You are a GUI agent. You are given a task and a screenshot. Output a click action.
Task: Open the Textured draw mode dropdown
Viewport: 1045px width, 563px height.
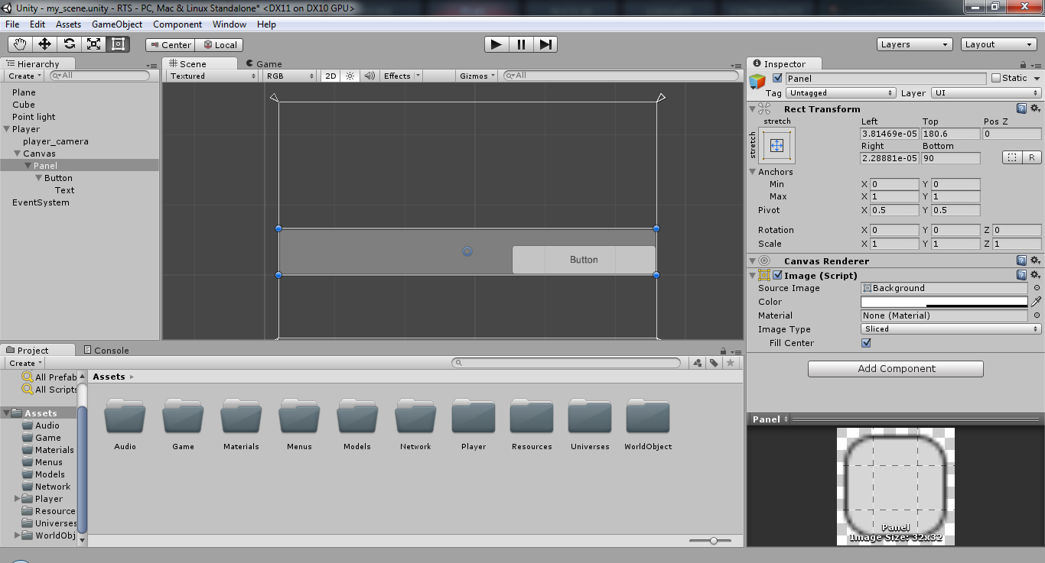tap(213, 76)
